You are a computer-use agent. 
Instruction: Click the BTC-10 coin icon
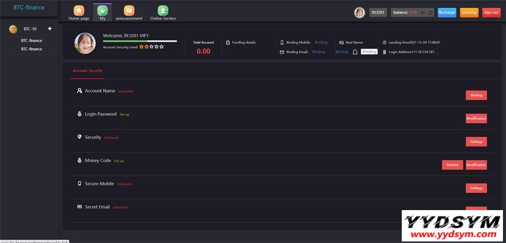click(x=13, y=29)
